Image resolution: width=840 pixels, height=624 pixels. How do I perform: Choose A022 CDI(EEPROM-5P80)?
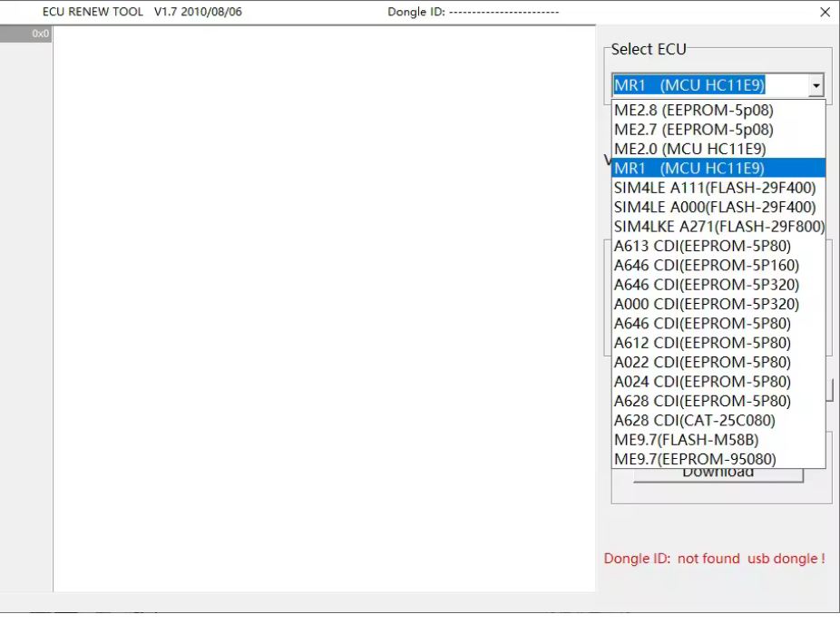point(702,362)
